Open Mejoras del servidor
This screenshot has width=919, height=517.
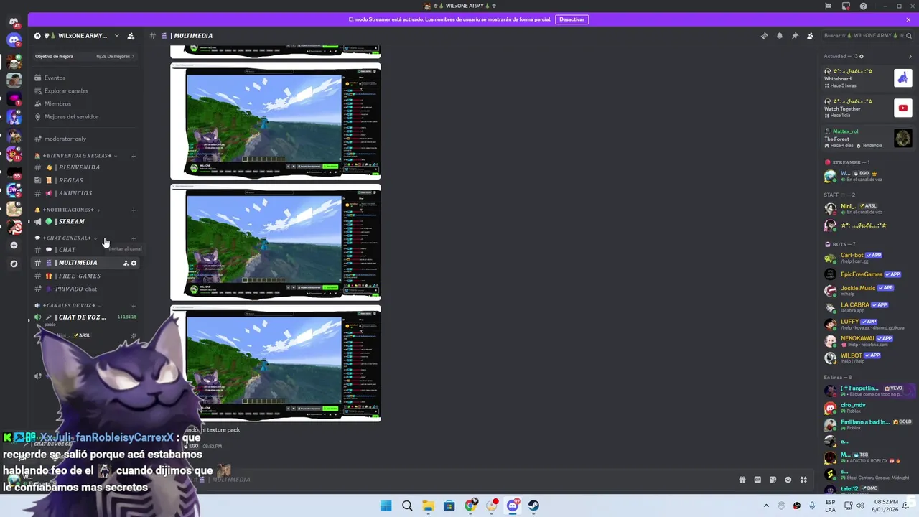(x=85, y=116)
